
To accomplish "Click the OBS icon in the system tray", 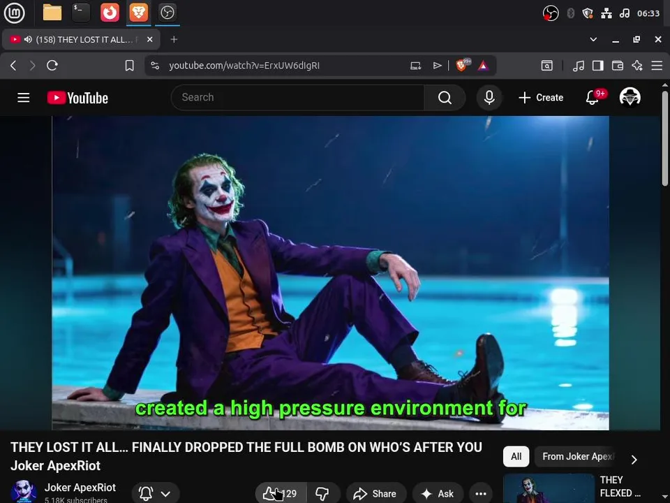I will point(551,13).
